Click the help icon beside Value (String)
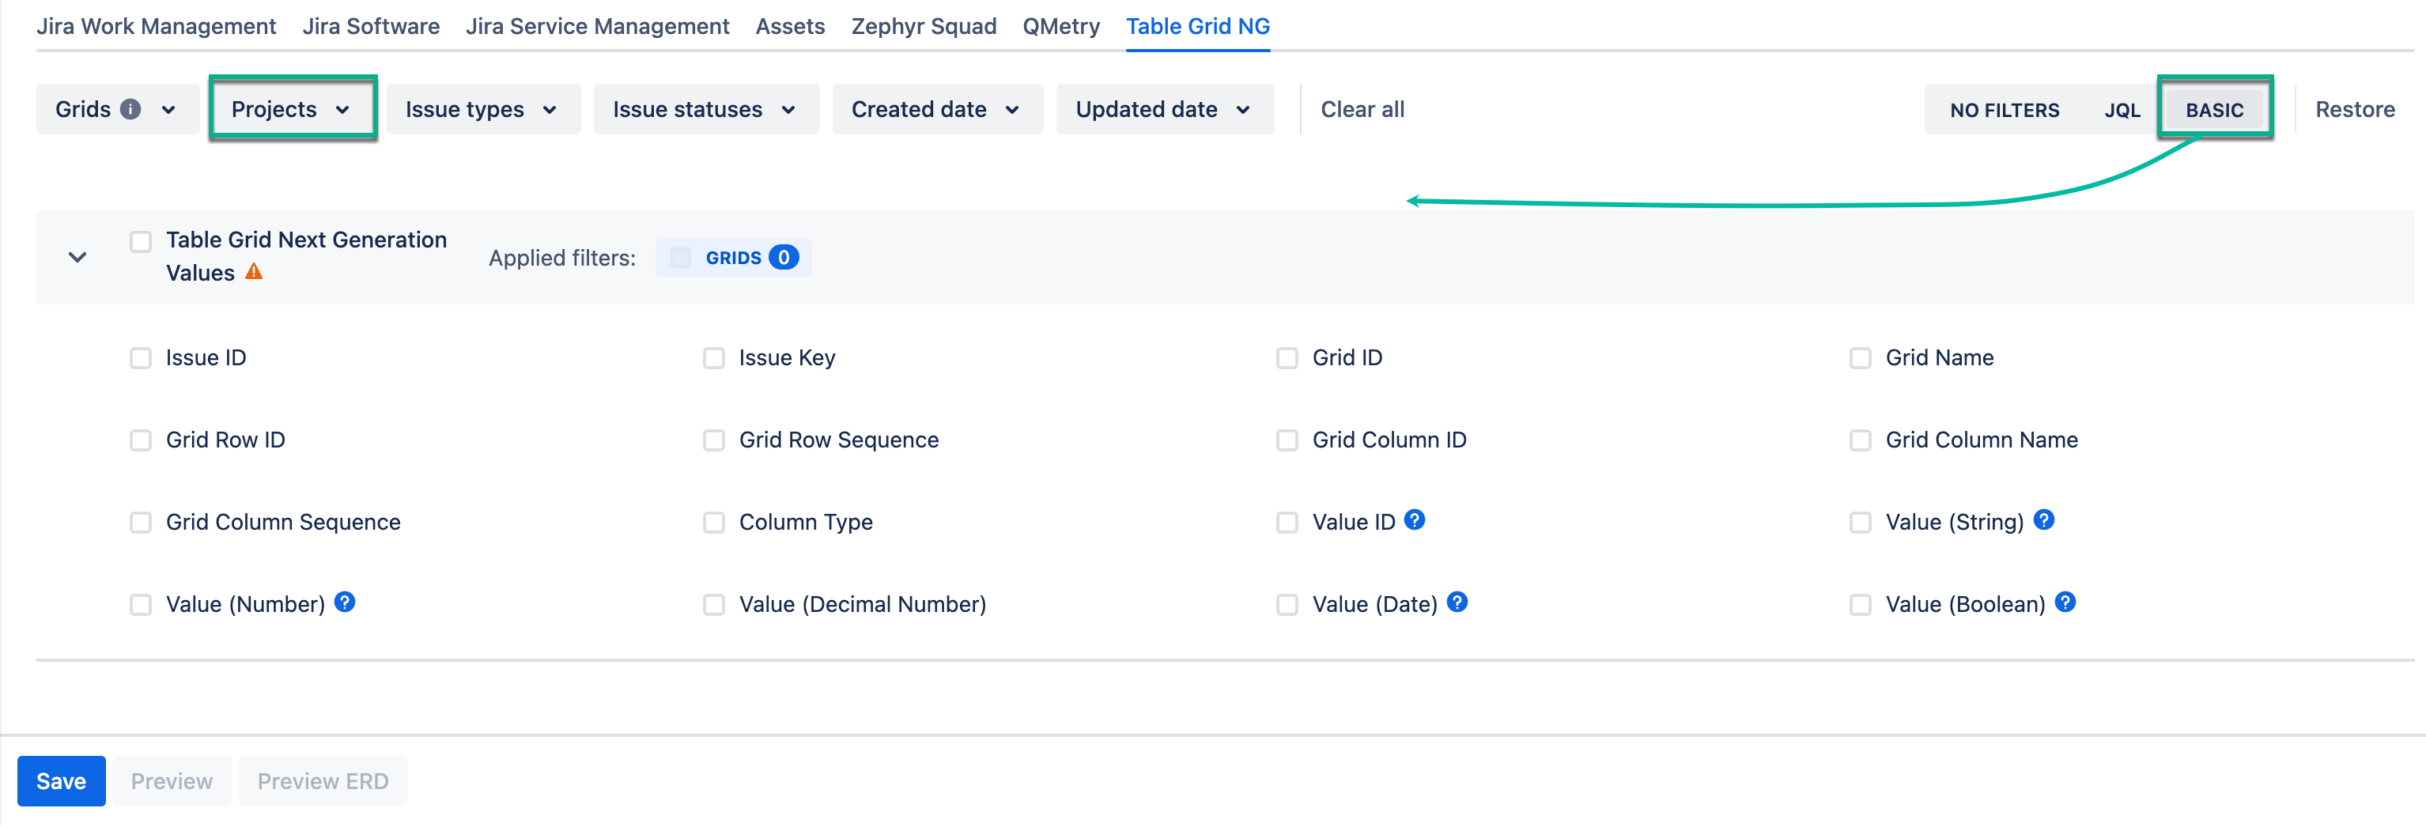2426x827 pixels. [x=2043, y=519]
